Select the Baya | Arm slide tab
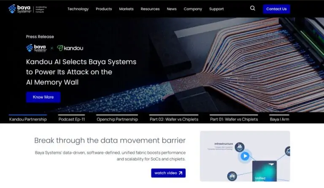The image size is (324, 188). (x=279, y=119)
